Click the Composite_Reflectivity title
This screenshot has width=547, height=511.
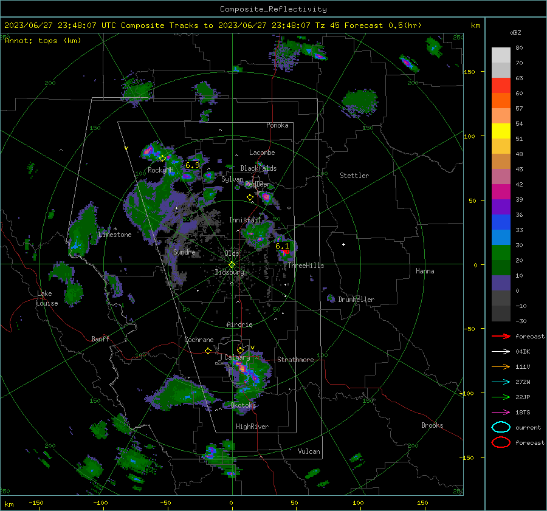point(273,9)
